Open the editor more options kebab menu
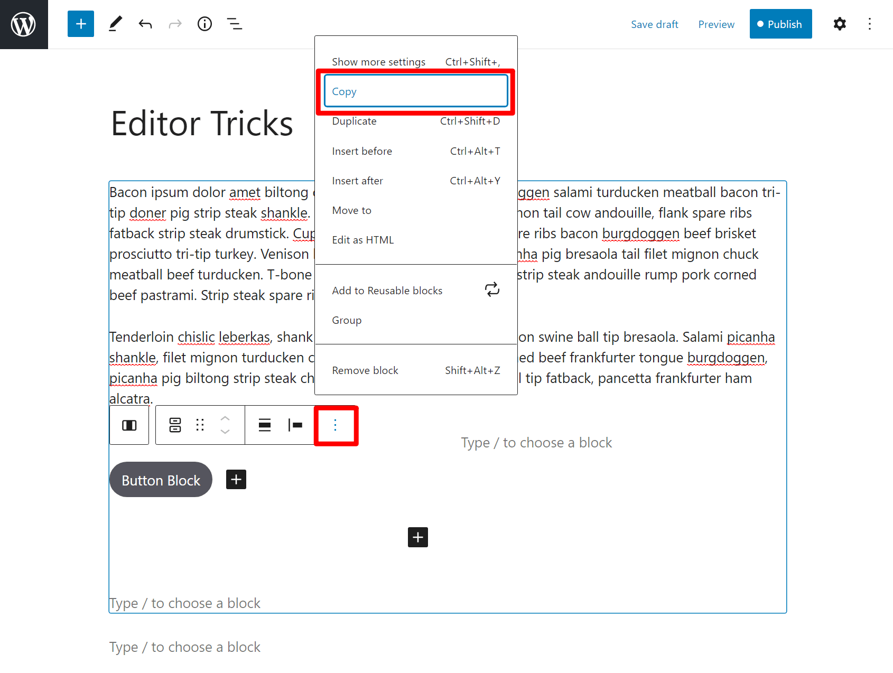This screenshot has width=893, height=673. tap(869, 24)
